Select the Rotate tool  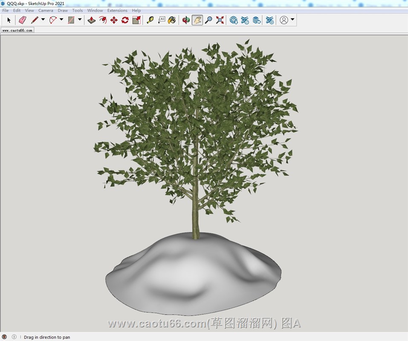click(125, 20)
